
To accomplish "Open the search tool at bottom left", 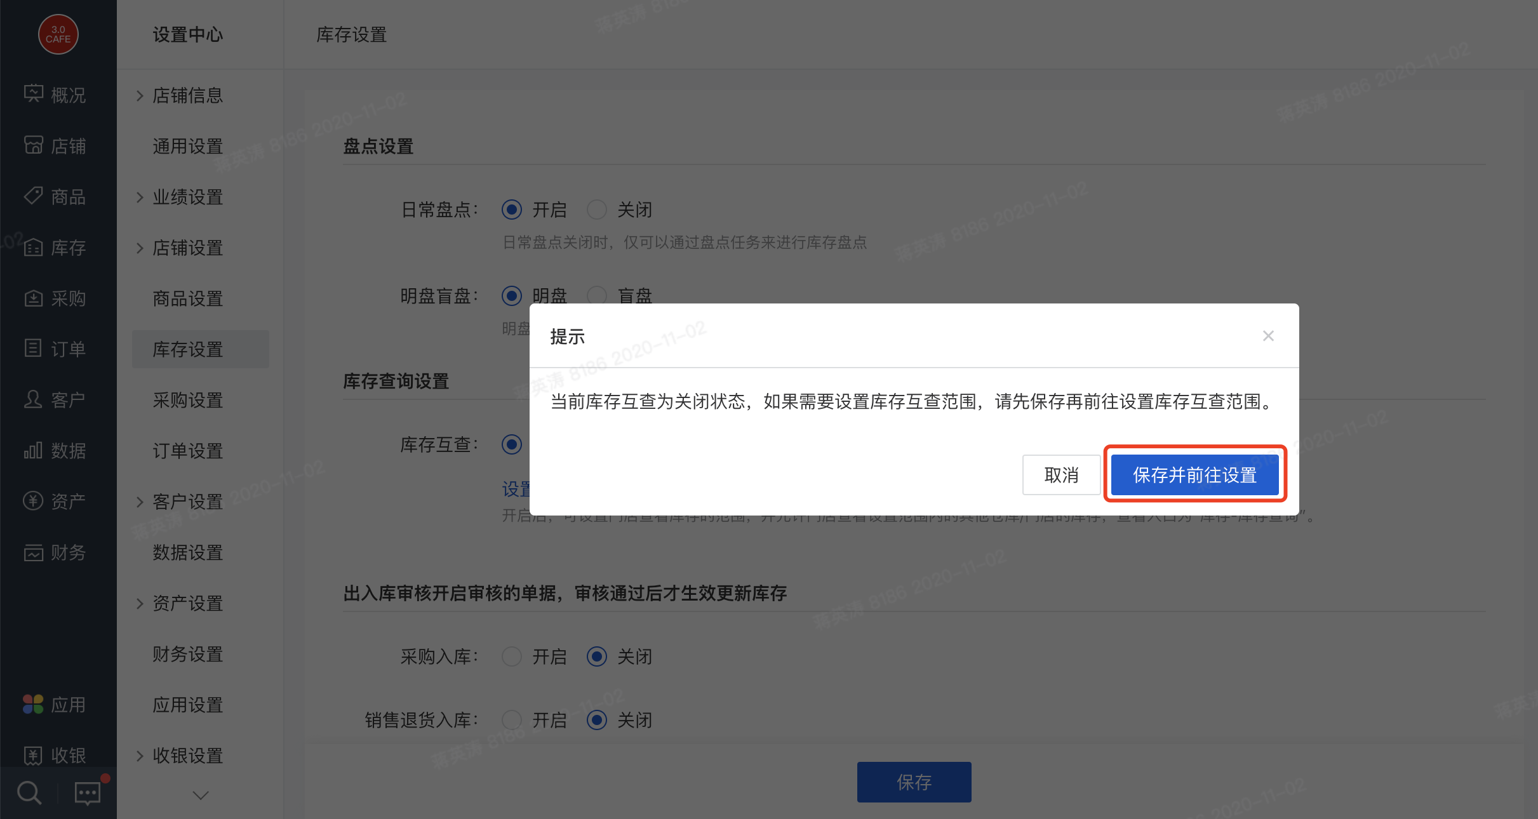I will pos(28,792).
